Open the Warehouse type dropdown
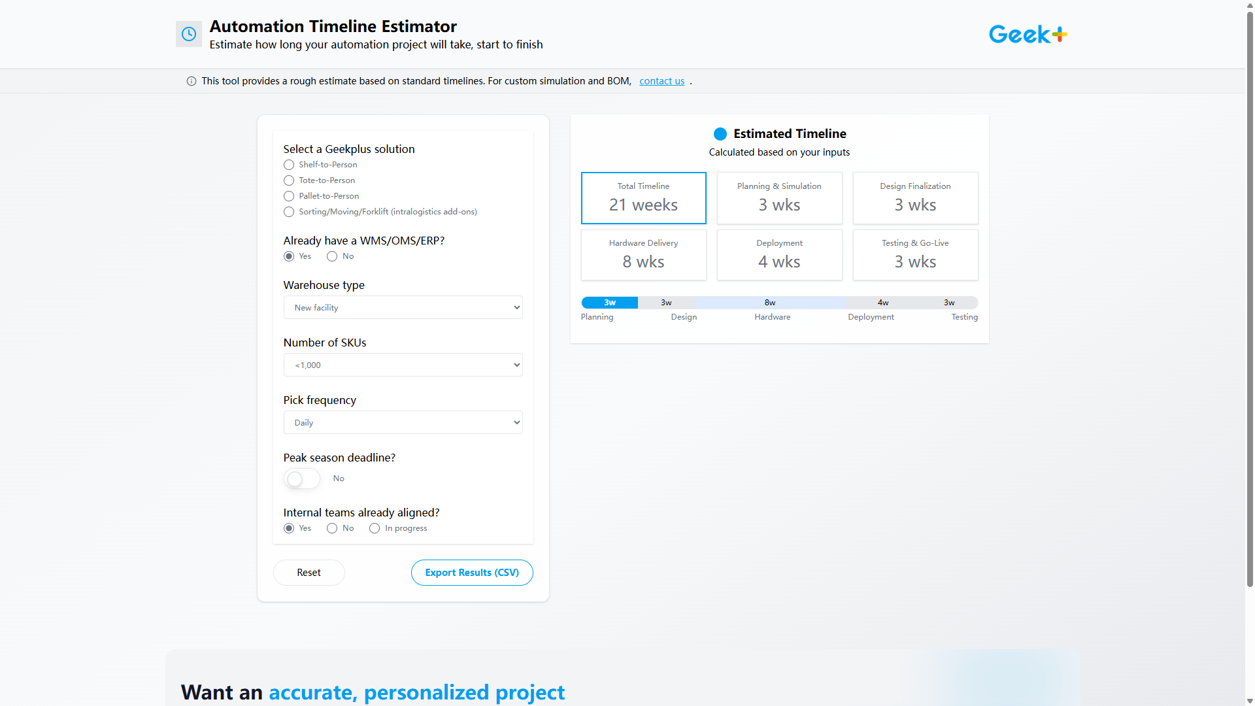Screen dimensions: 1255x706 tap(403, 307)
